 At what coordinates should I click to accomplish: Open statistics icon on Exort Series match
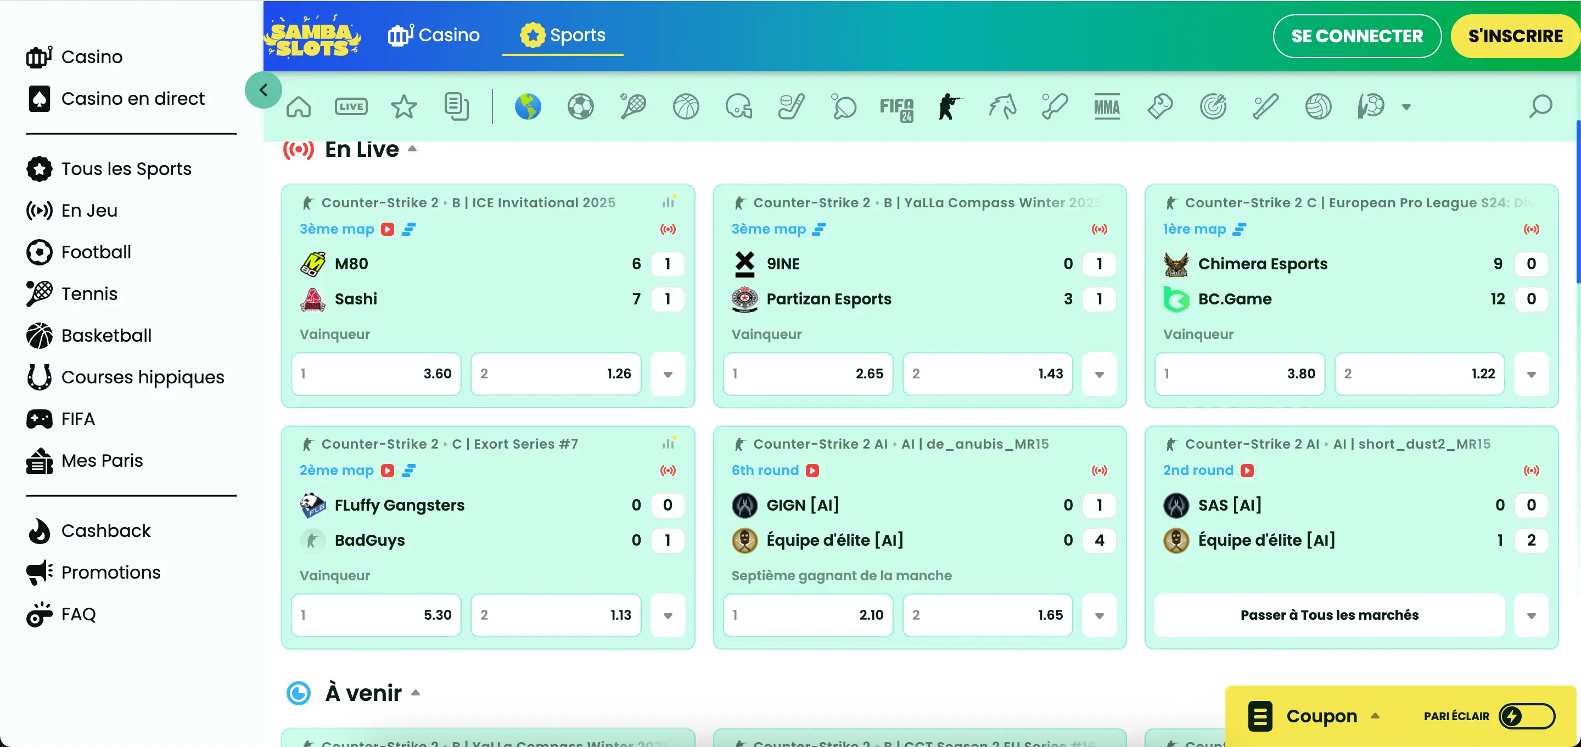tap(669, 443)
